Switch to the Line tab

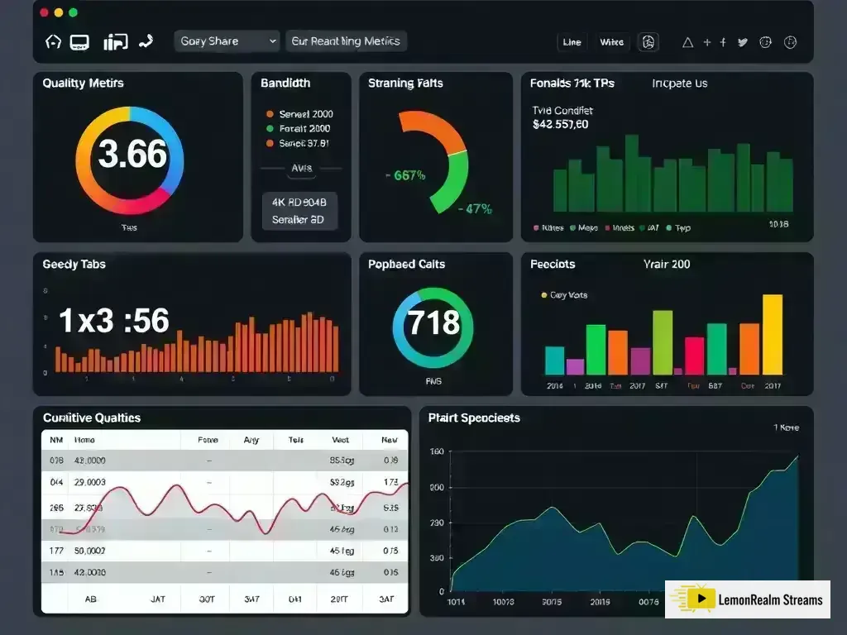[x=572, y=41]
